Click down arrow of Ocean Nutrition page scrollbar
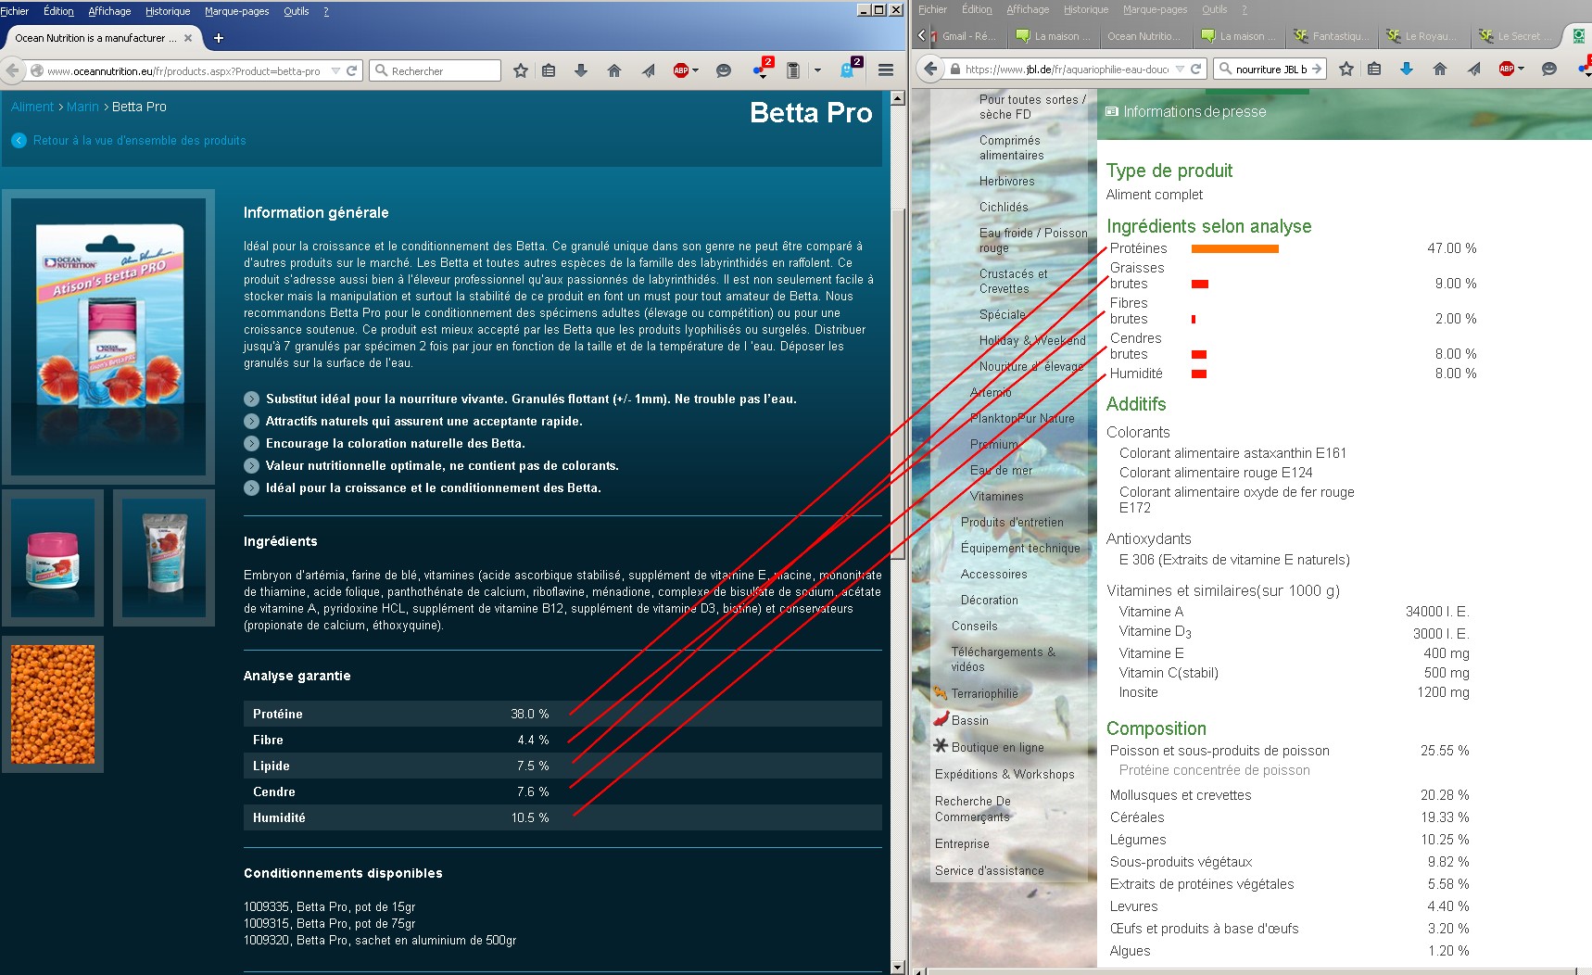 coord(897,967)
